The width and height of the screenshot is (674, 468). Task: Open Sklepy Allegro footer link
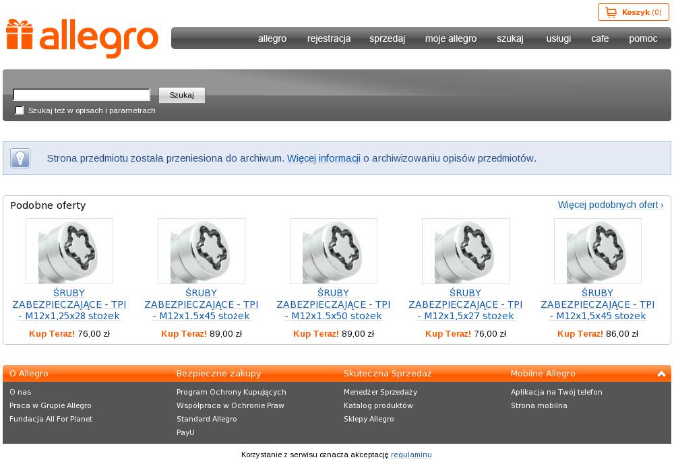(369, 419)
